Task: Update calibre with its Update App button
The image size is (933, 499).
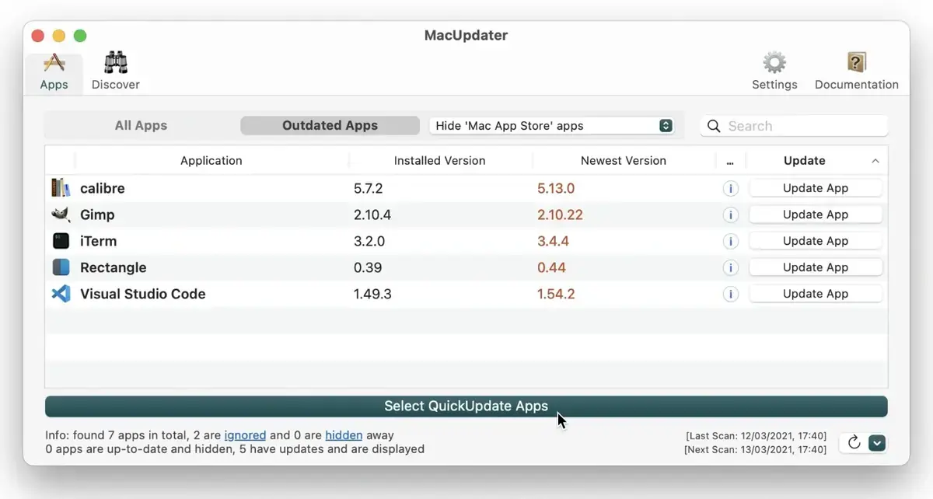Action: coord(815,187)
